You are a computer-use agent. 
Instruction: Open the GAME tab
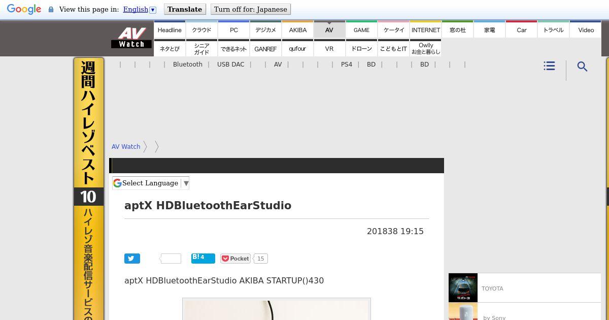tap(361, 30)
